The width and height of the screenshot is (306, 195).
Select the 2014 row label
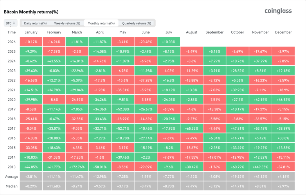[x=12, y=157]
